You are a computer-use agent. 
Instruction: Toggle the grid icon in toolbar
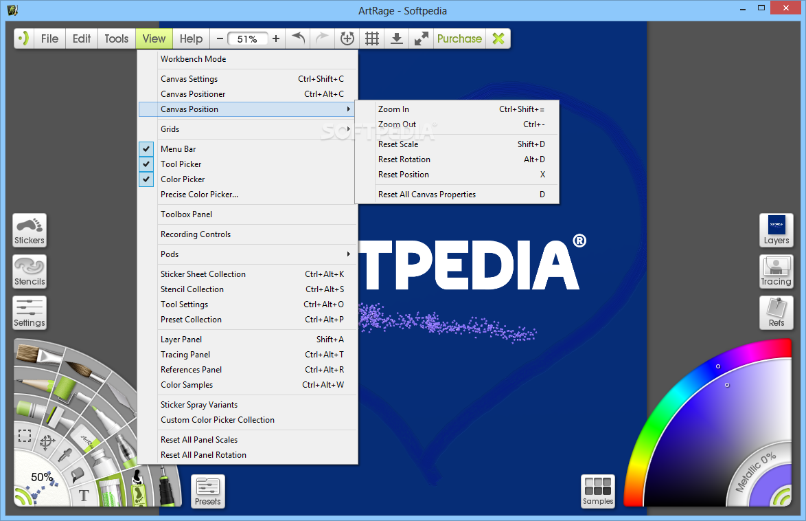pyautogui.click(x=372, y=38)
